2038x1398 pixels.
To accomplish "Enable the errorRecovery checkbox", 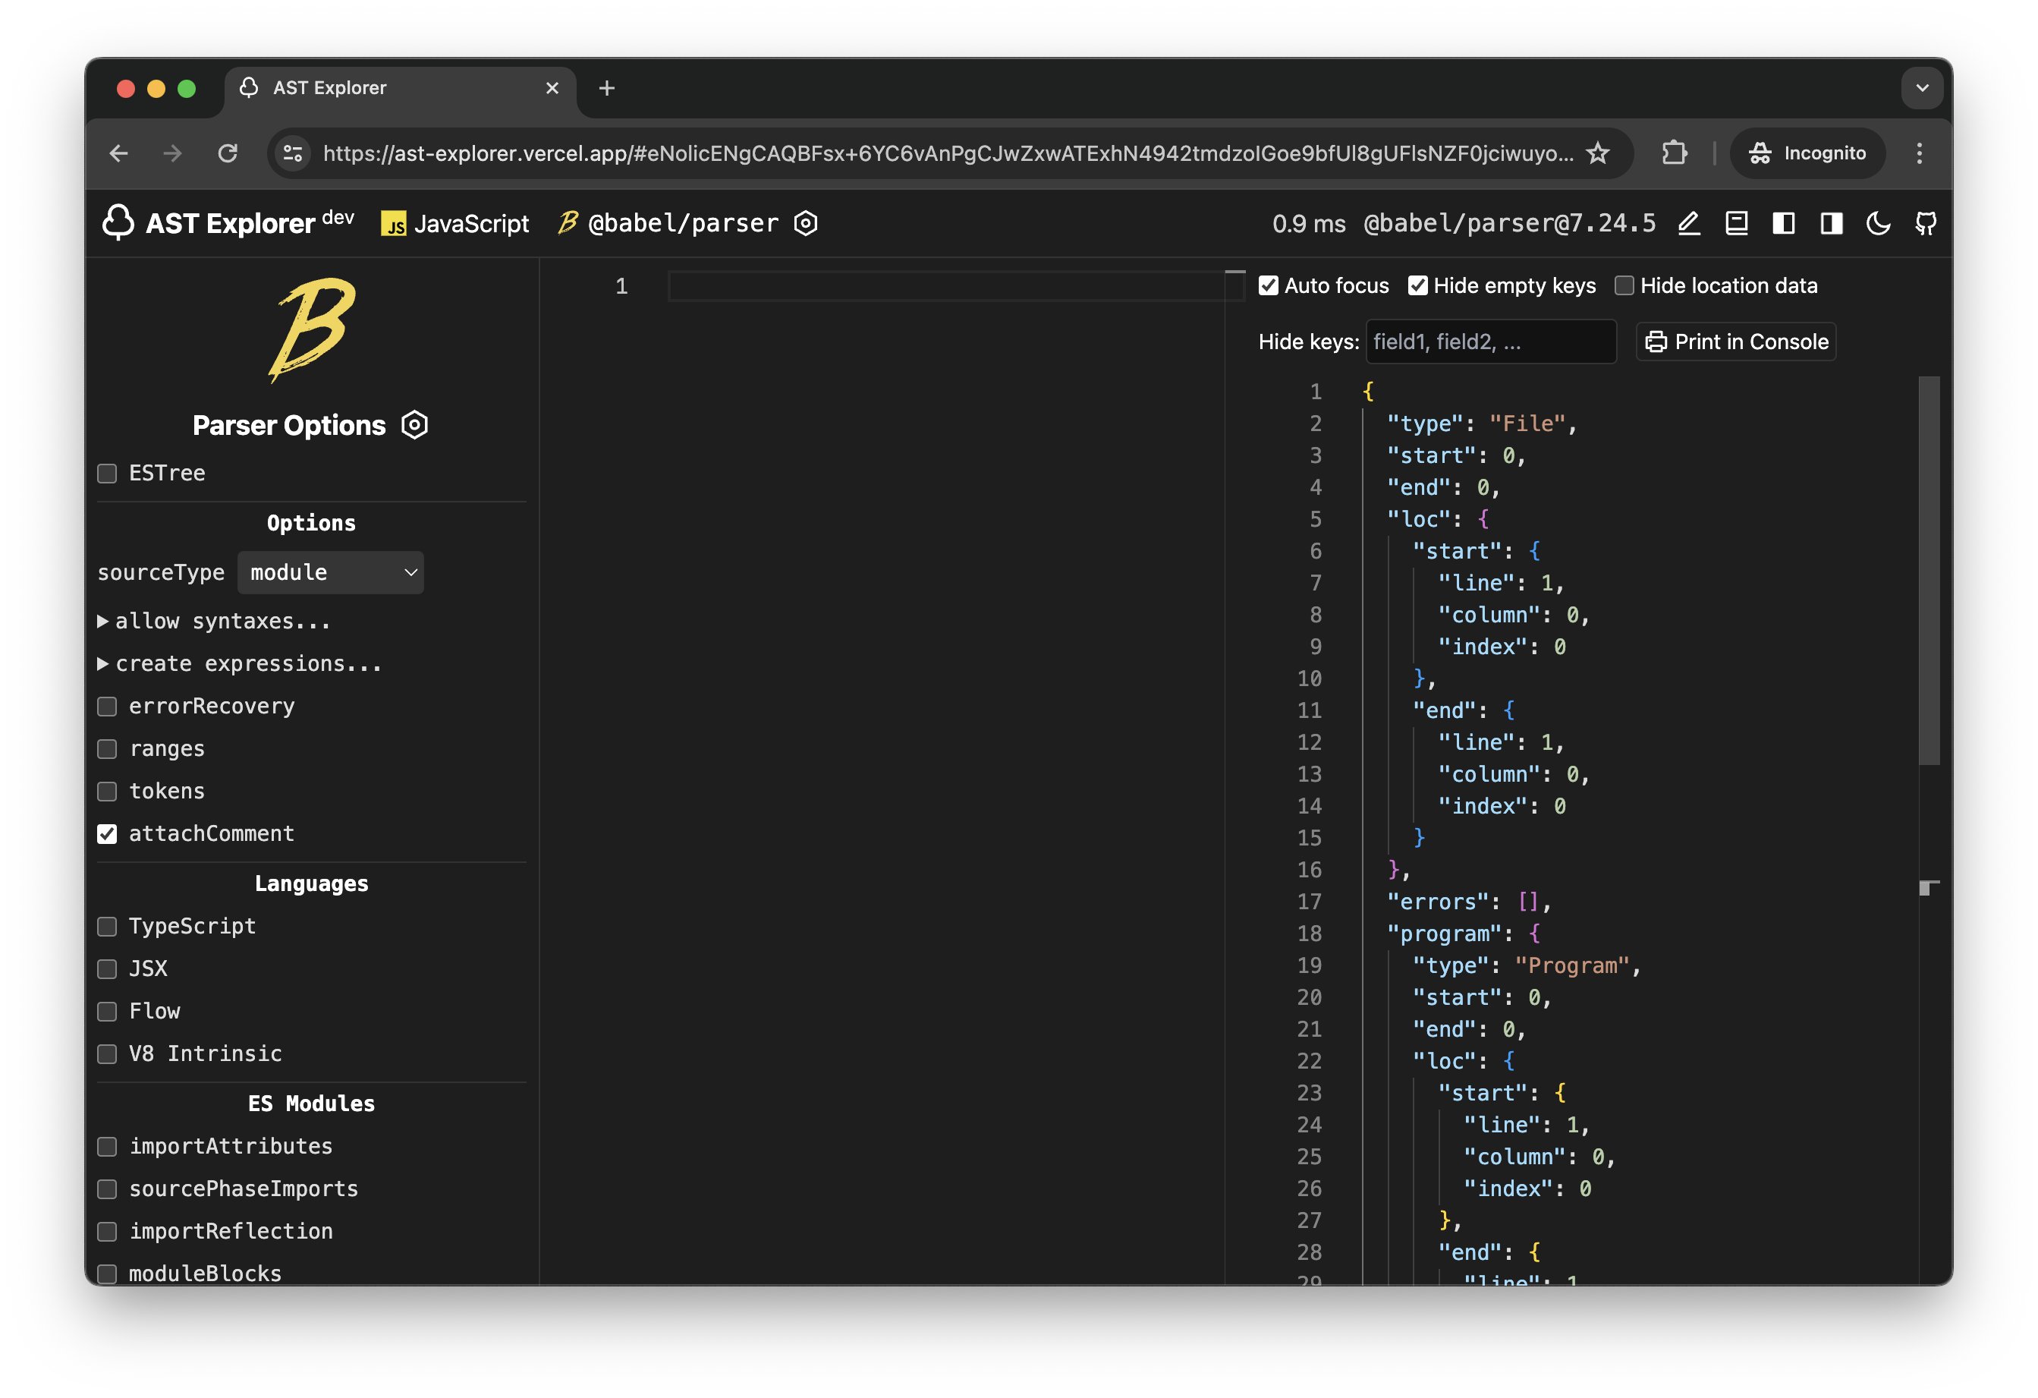I will (107, 707).
